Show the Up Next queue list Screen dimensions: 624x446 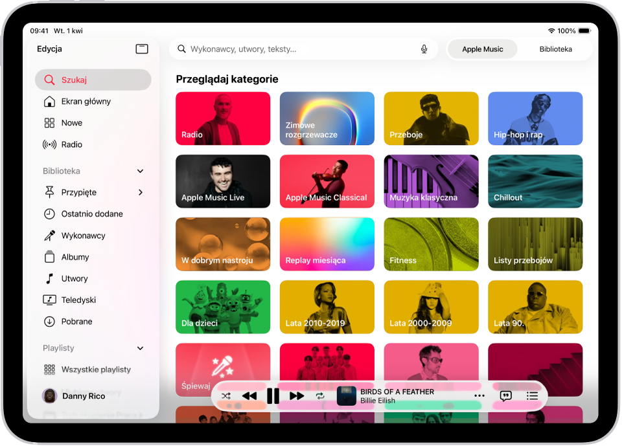533,396
